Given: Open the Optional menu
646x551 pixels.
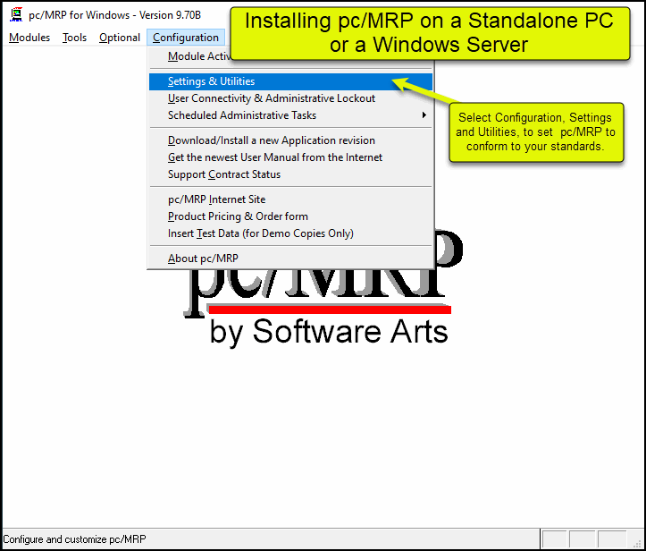Looking at the screenshot, I should 120,38.
